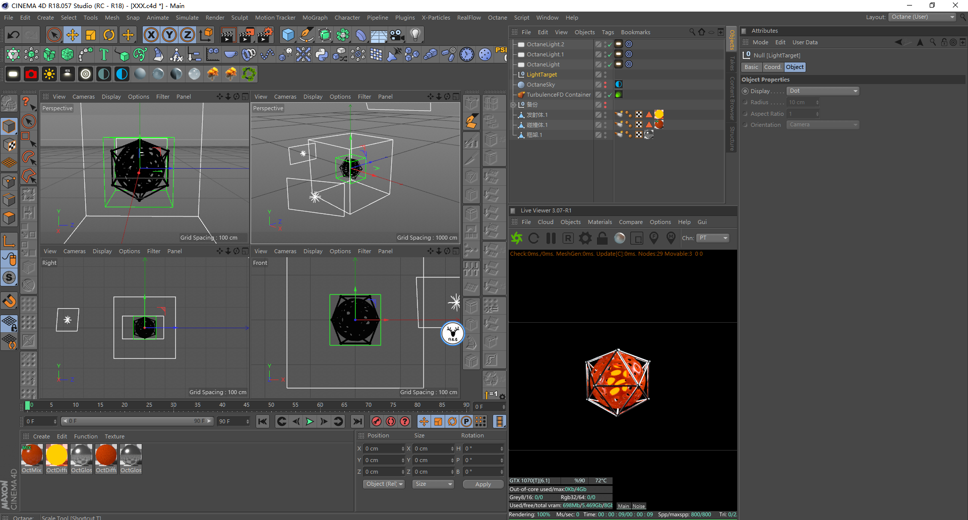Screen dimensions: 968x520
Task: Open the Octane menu
Action: 497,18
